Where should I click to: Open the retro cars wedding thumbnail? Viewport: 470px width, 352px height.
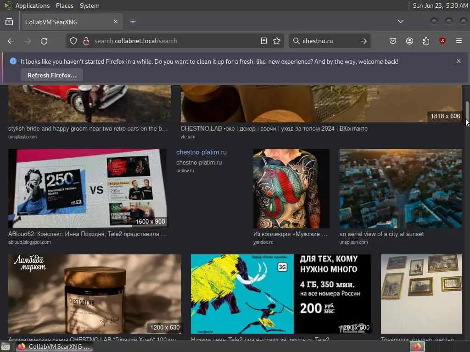[x=90, y=104]
